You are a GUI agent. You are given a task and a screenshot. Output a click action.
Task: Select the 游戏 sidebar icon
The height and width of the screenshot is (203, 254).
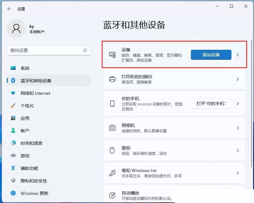click(13, 156)
